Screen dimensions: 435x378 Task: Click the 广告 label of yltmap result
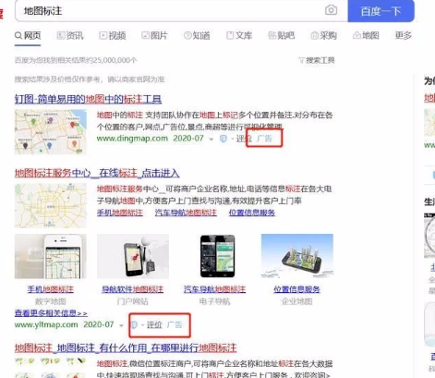[x=175, y=324]
